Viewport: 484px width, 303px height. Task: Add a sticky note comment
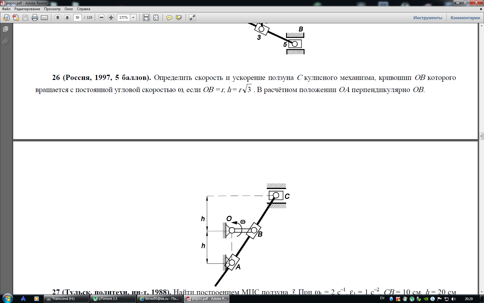[x=169, y=18]
